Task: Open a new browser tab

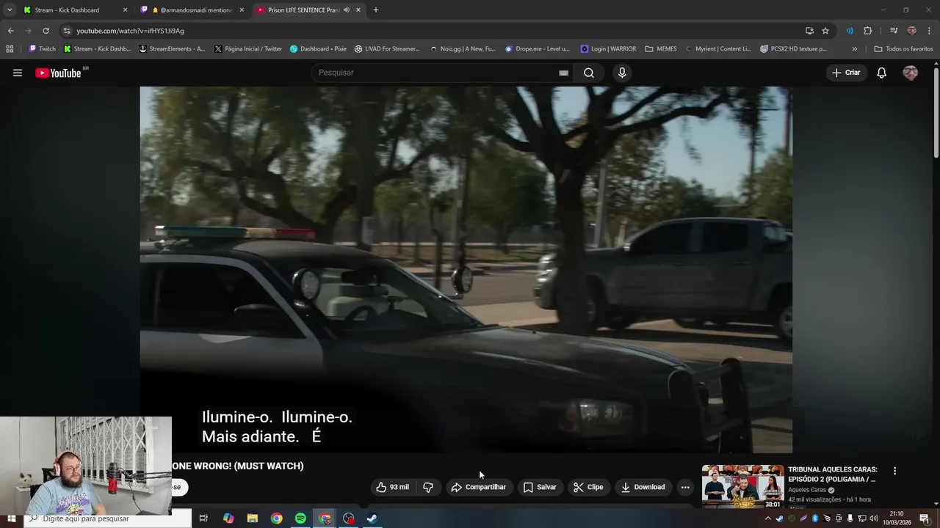Action: pos(375,10)
